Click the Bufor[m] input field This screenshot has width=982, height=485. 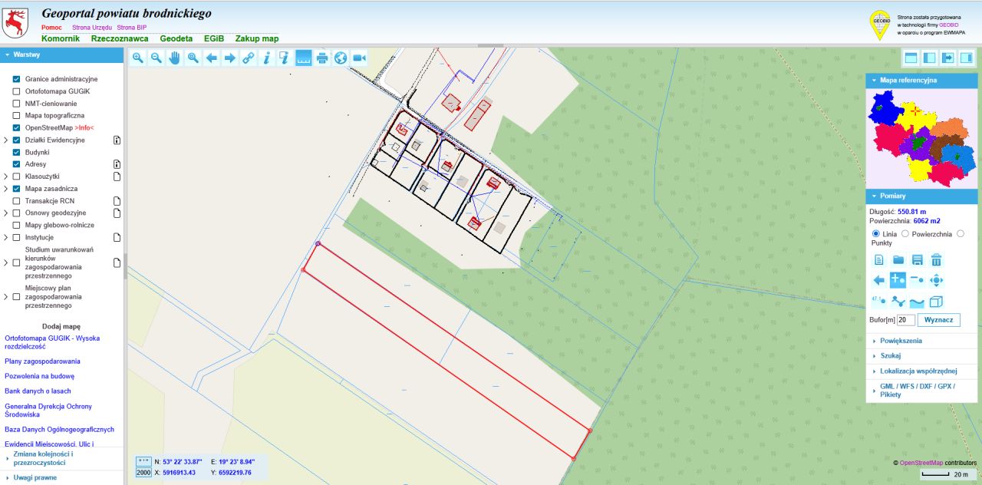pyautogui.click(x=906, y=320)
